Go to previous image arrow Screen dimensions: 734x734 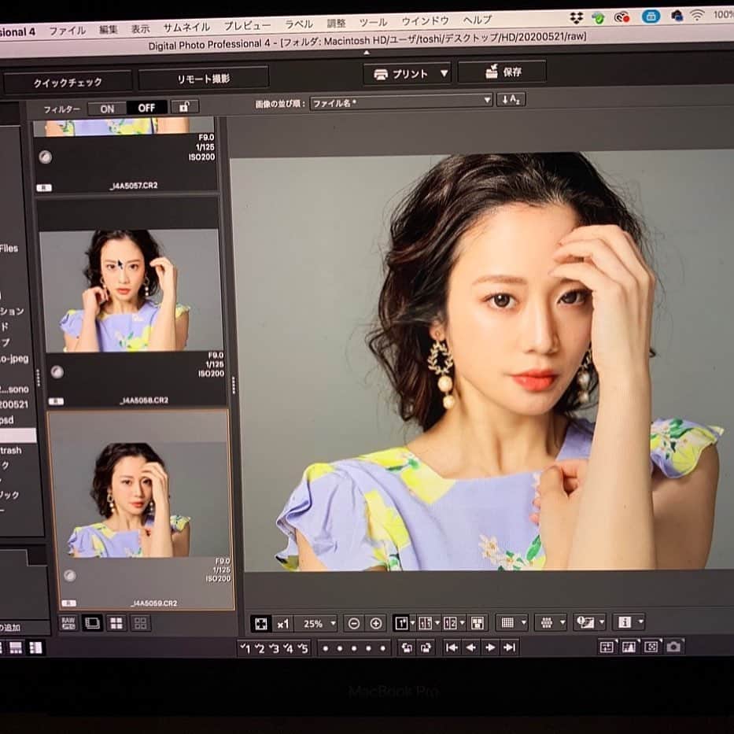(471, 647)
